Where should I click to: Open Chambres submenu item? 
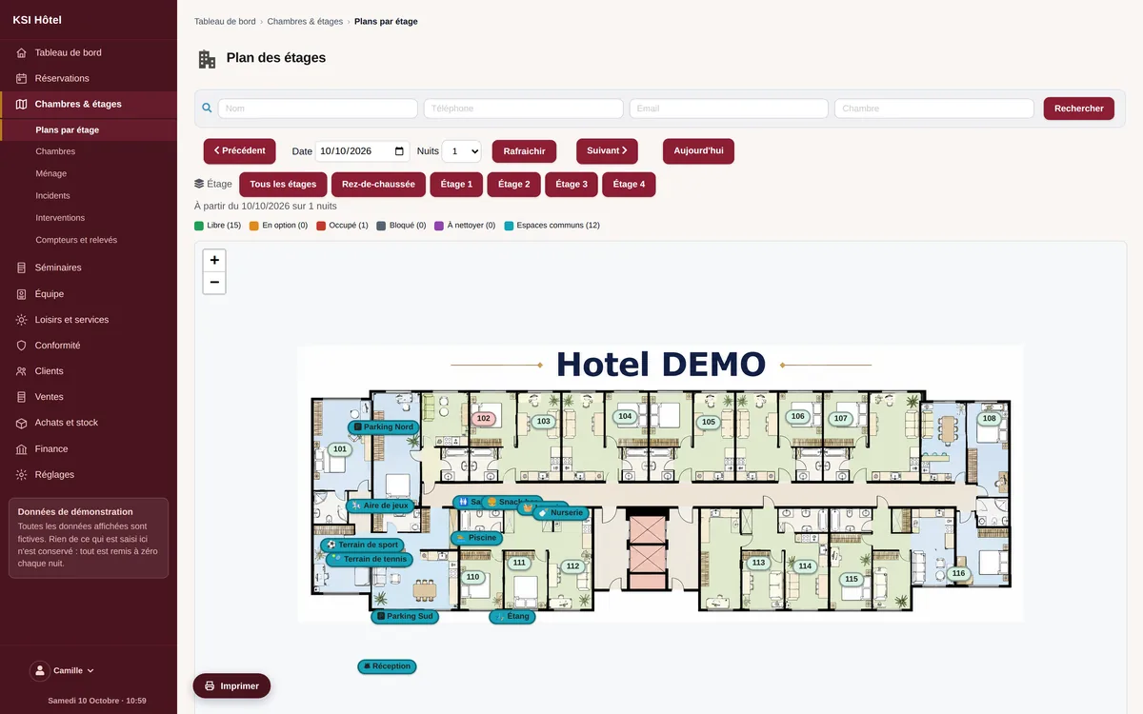[89, 151]
